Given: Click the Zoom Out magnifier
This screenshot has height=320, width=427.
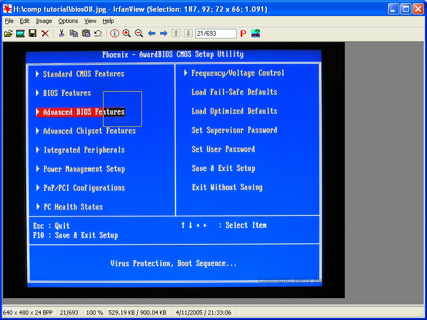Looking at the screenshot, I should (x=139, y=34).
